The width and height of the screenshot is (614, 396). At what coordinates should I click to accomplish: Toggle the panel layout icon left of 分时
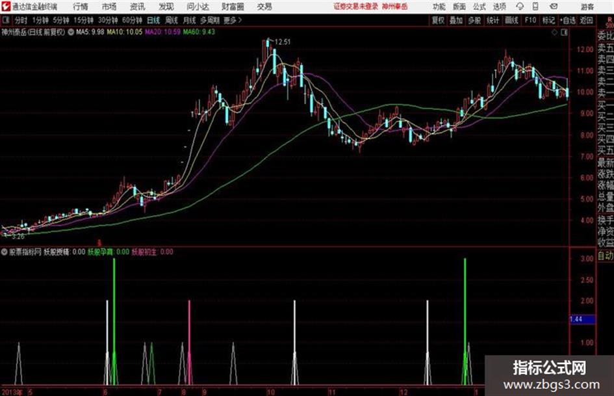tap(5, 20)
